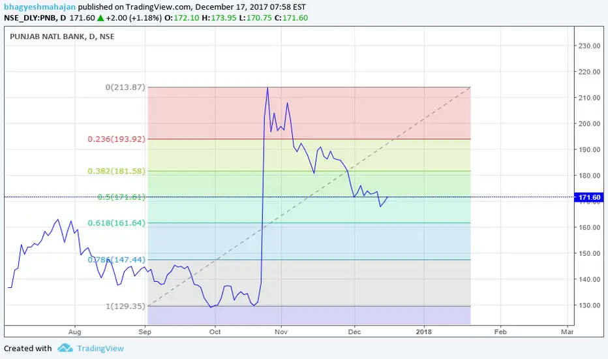
Task: Click the PUNJAB NATL BANK, D, NSE title
Action: [x=62, y=37]
